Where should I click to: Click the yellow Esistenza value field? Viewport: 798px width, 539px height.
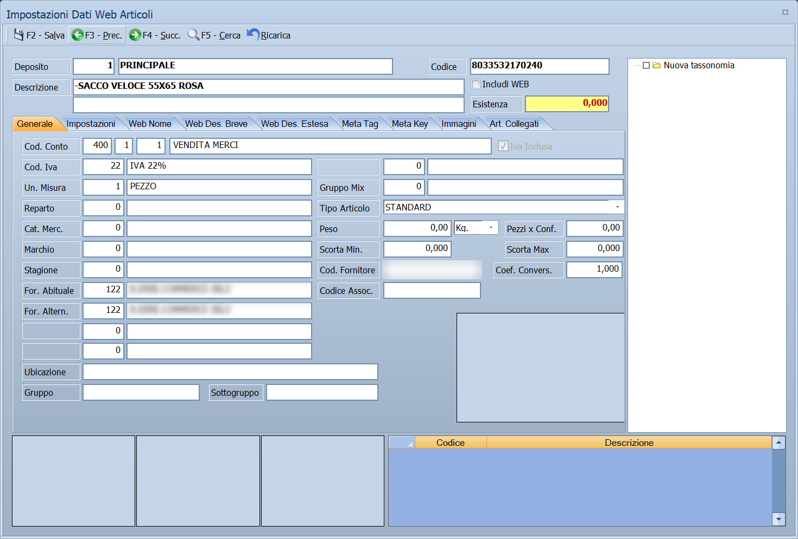[x=567, y=104]
